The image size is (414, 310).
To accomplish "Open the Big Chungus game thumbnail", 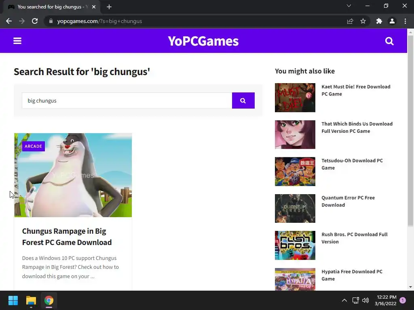I will 73,175.
